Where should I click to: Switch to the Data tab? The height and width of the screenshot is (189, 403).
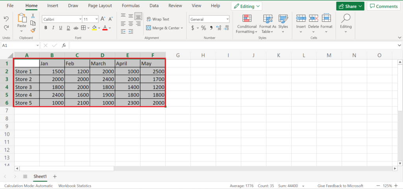click(154, 5)
